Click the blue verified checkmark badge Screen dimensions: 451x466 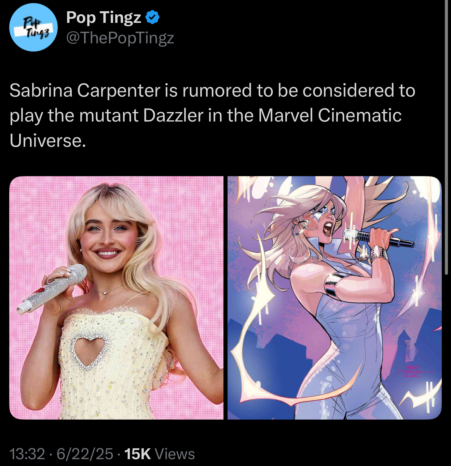click(152, 17)
